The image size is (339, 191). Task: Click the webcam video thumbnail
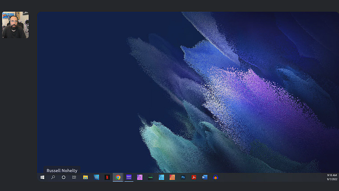pos(15,25)
